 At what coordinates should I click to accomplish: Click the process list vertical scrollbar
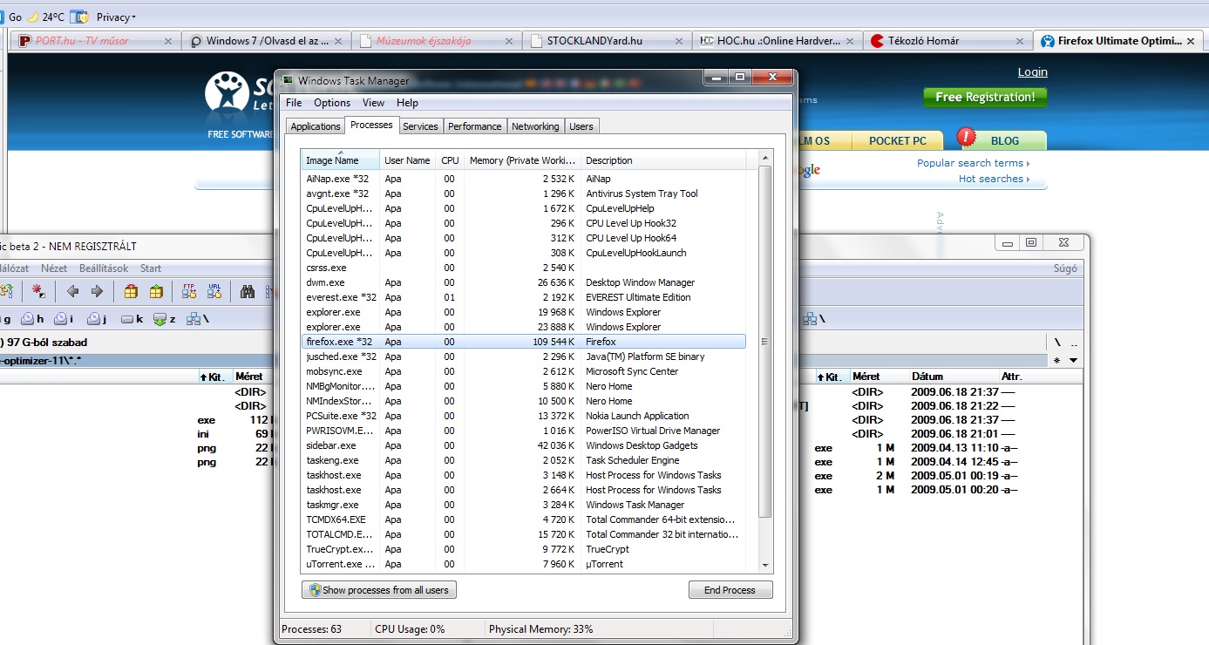(x=765, y=342)
